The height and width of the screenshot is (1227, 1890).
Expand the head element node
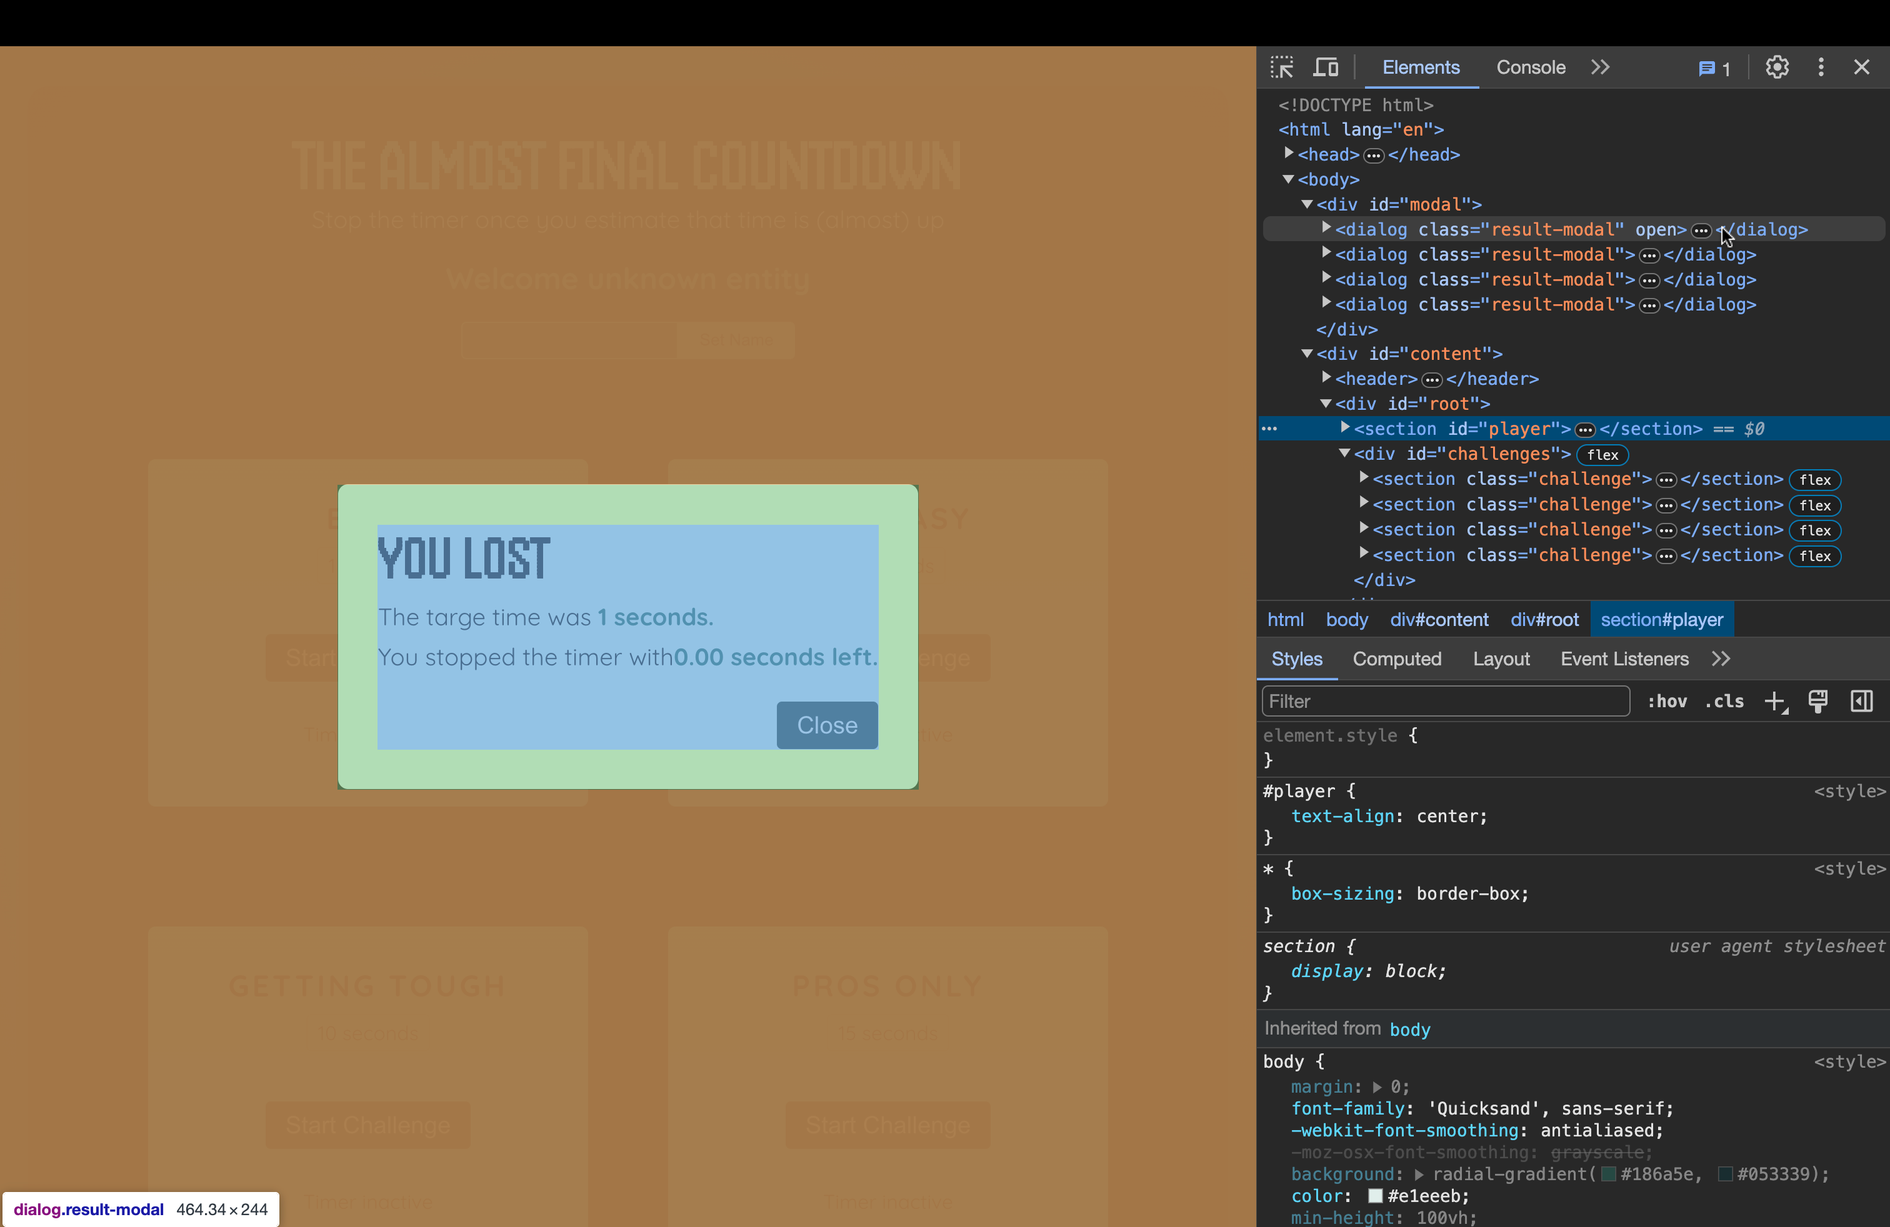tap(1288, 153)
